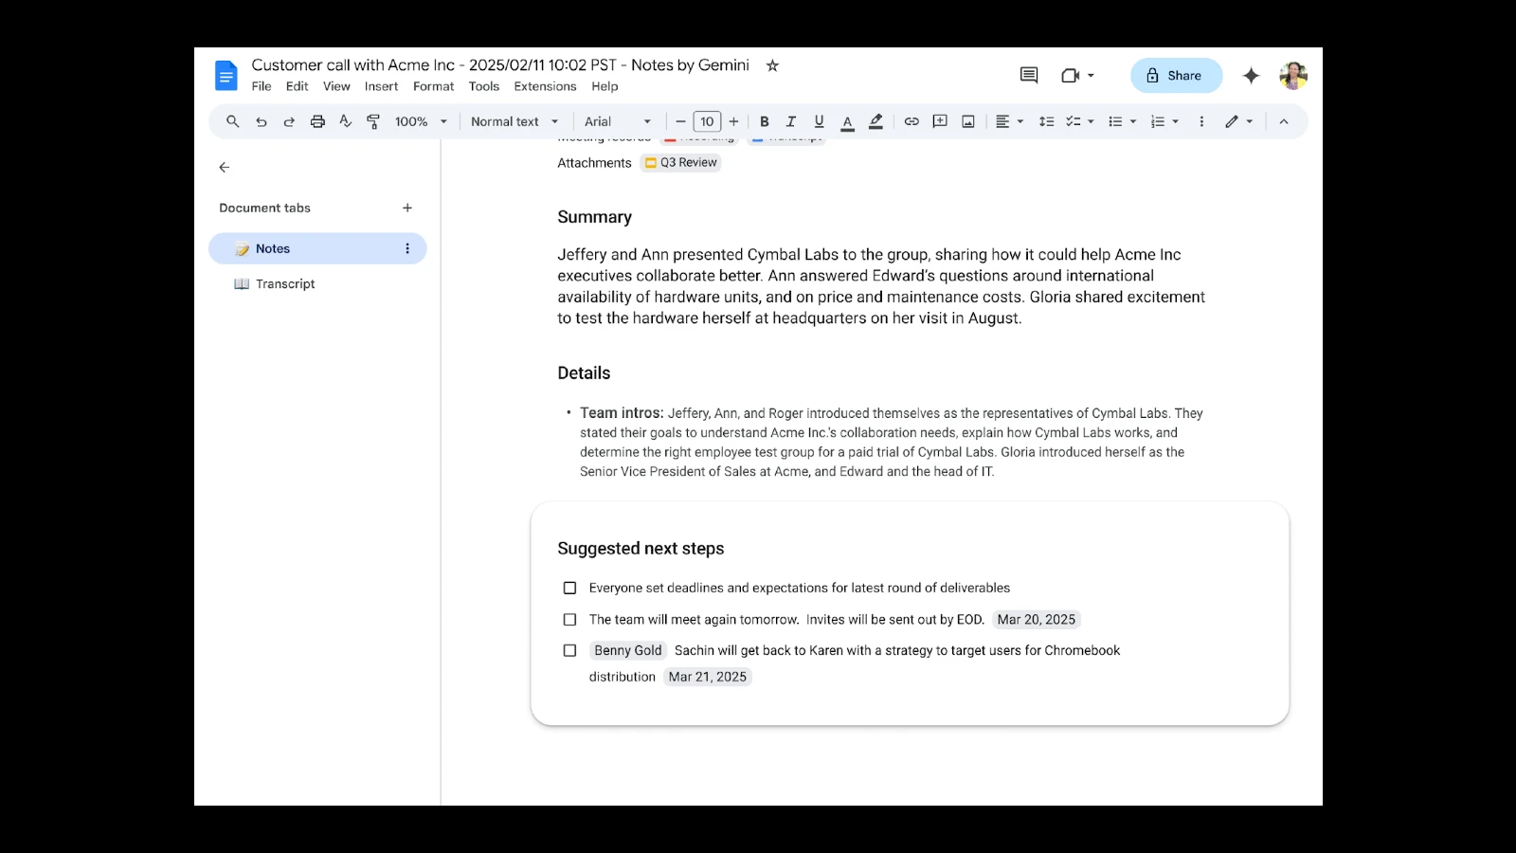
Task: Redo the last action
Action: pos(289,121)
